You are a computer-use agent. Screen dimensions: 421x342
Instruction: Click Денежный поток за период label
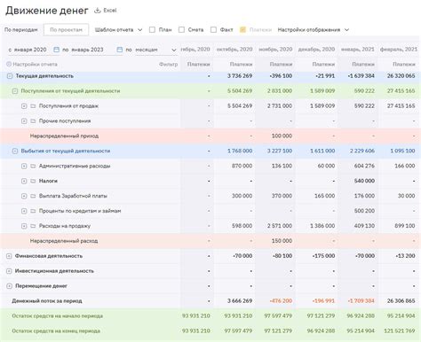pos(47,301)
